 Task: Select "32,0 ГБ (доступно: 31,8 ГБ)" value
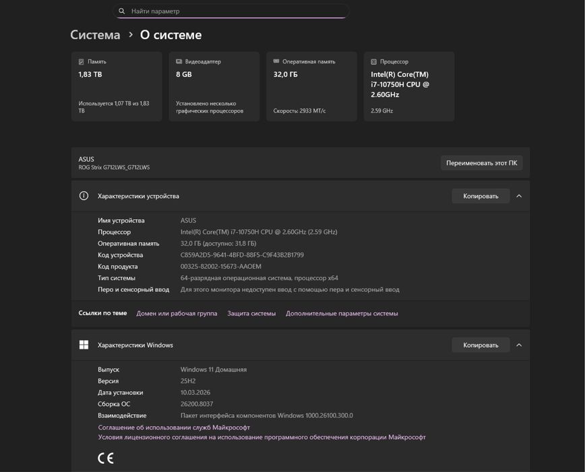(218, 243)
